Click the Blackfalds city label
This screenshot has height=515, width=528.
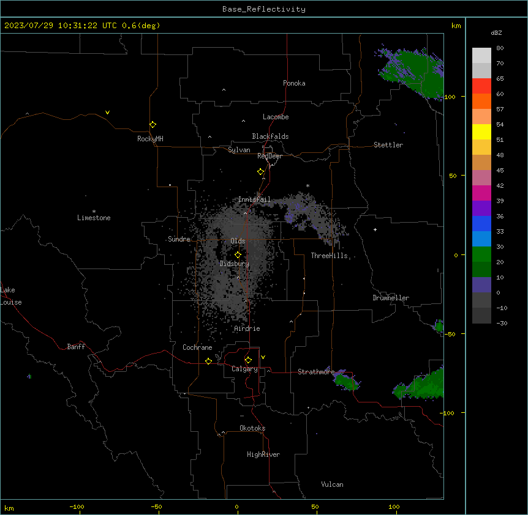tap(270, 136)
